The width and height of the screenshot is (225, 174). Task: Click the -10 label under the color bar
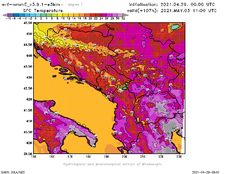(x=8, y=18)
